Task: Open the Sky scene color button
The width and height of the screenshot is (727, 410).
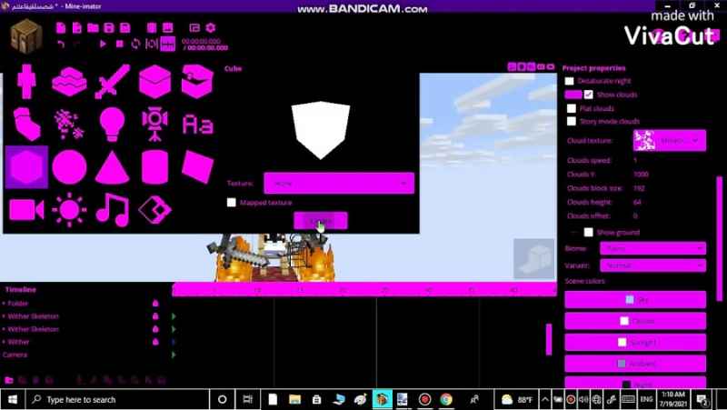Action: (x=635, y=300)
